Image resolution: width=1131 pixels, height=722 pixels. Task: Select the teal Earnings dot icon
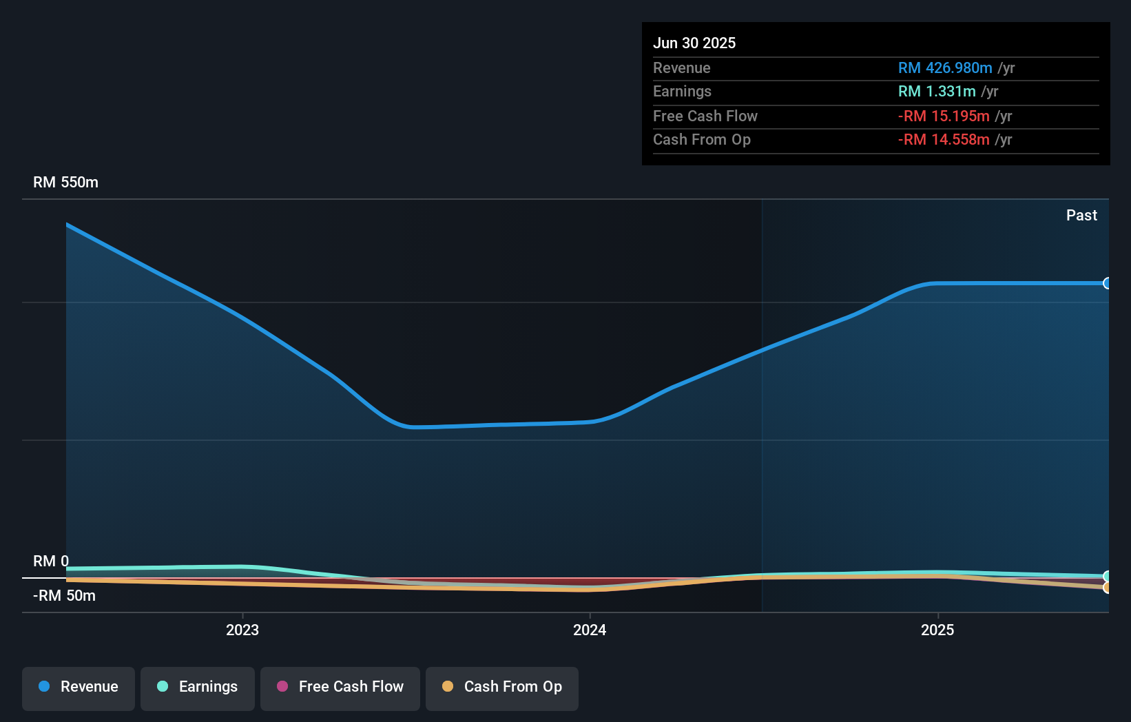coord(161,687)
